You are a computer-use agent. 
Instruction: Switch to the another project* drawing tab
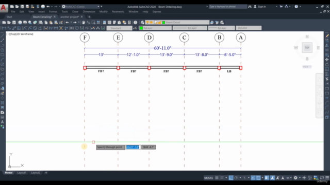[70, 17]
